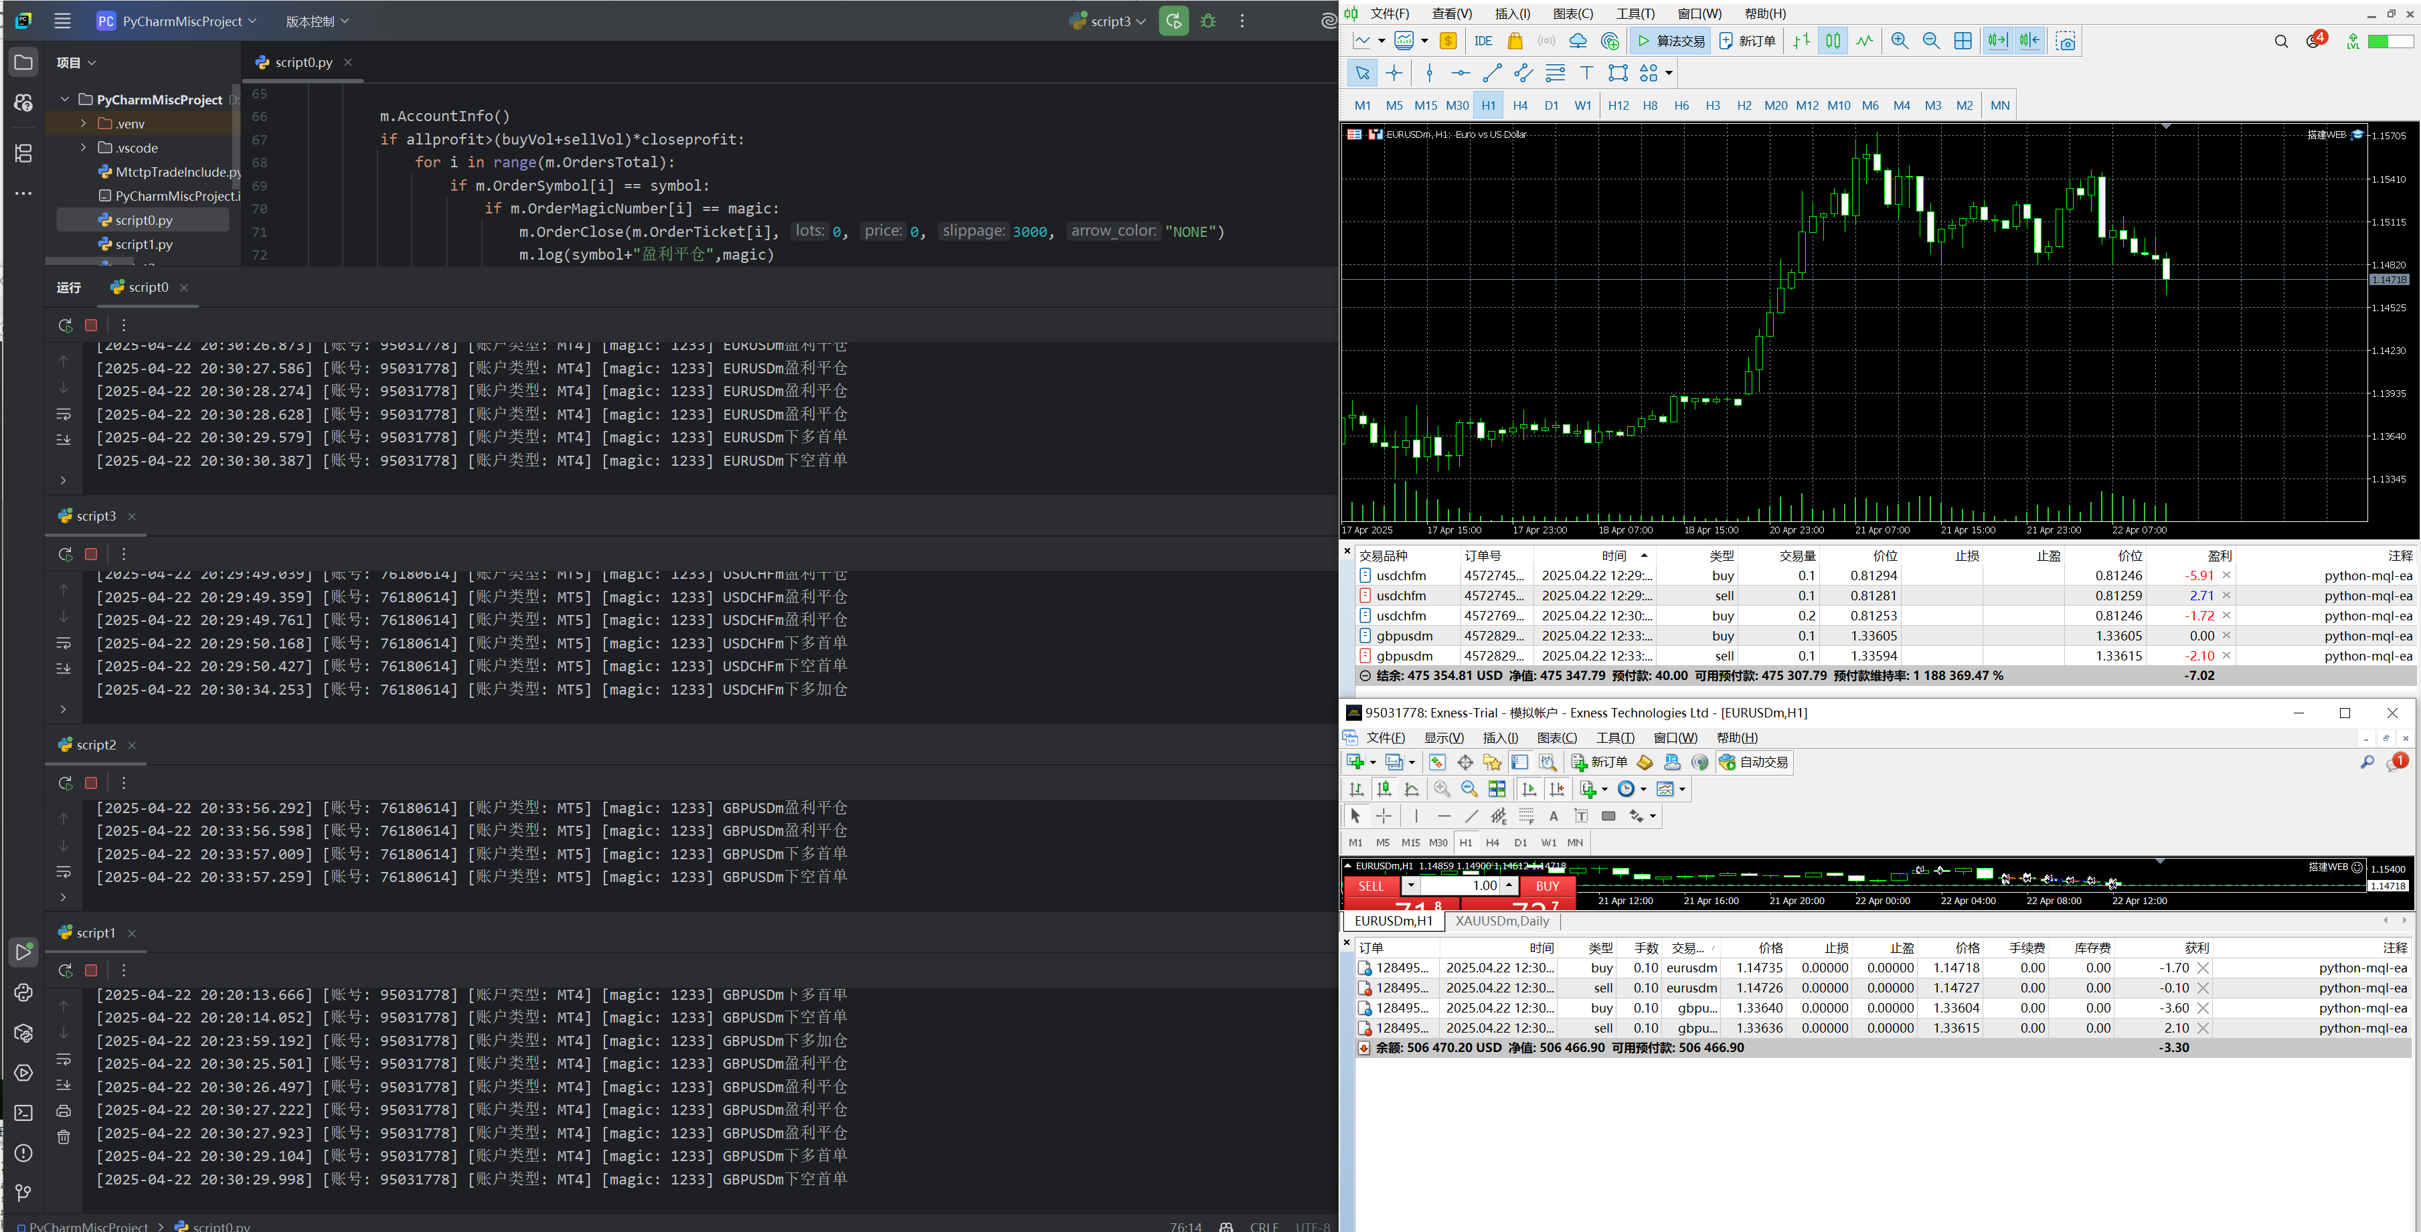Screen dimensions: 2421x1232
Task: Select the MT5 crosshair tool
Action: pos(1394,72)
